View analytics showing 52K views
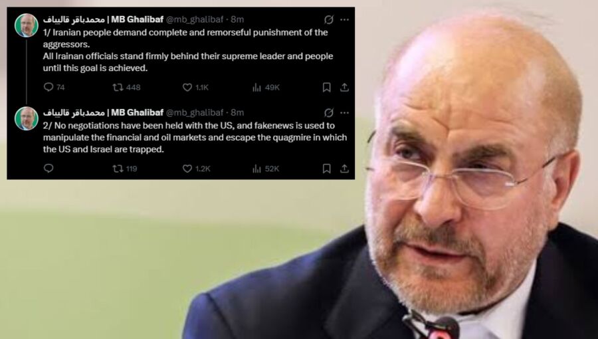 coord(266,169)
